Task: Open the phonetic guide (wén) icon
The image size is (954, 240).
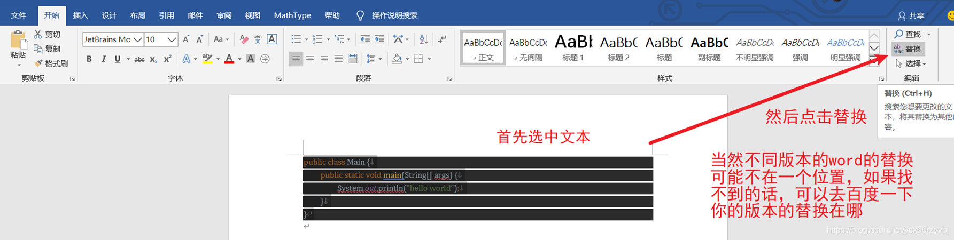Action: 258,39
